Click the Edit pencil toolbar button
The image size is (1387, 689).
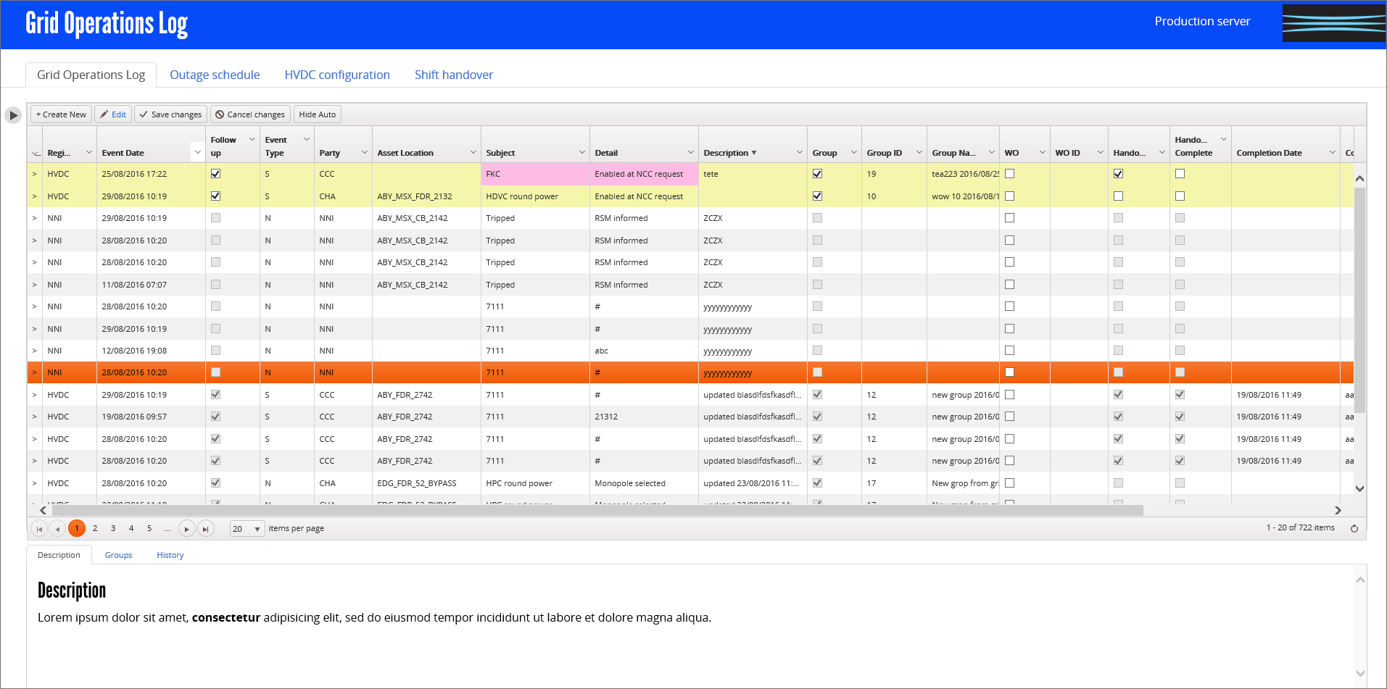click(x=113, y=114)
